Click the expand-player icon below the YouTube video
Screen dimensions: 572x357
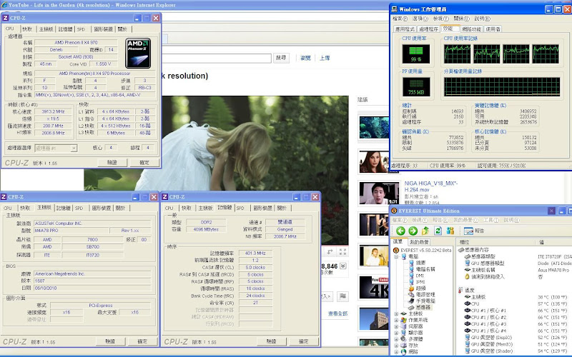[x=330, y=251]
